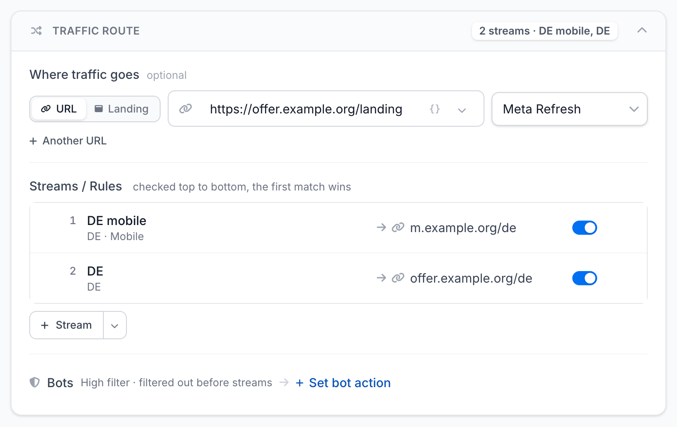Click the High filter bots description
Viewport: 677px width, 427px height.
(x=176, y=383)
